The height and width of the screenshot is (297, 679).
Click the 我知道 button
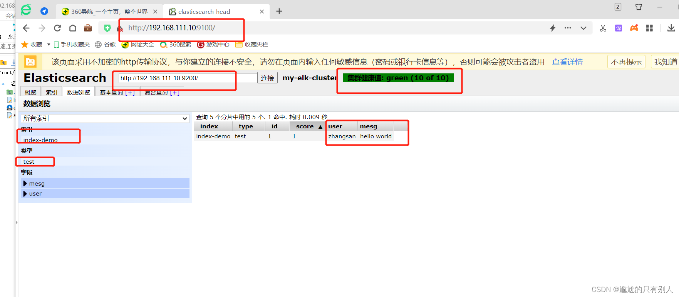pos(665,62)
